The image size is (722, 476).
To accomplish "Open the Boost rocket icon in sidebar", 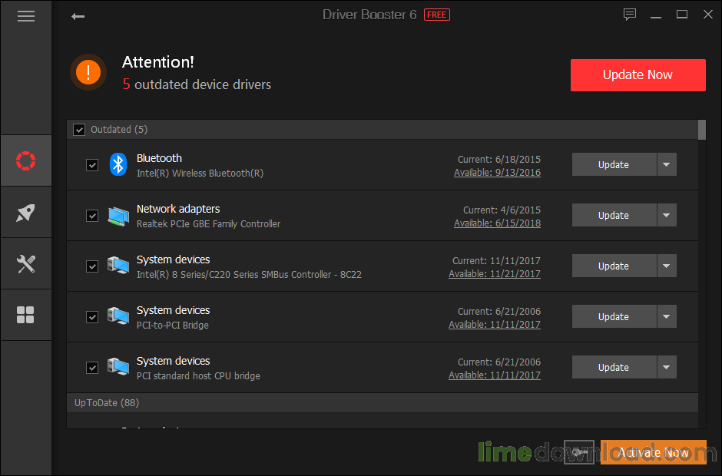I will (25, 212).
